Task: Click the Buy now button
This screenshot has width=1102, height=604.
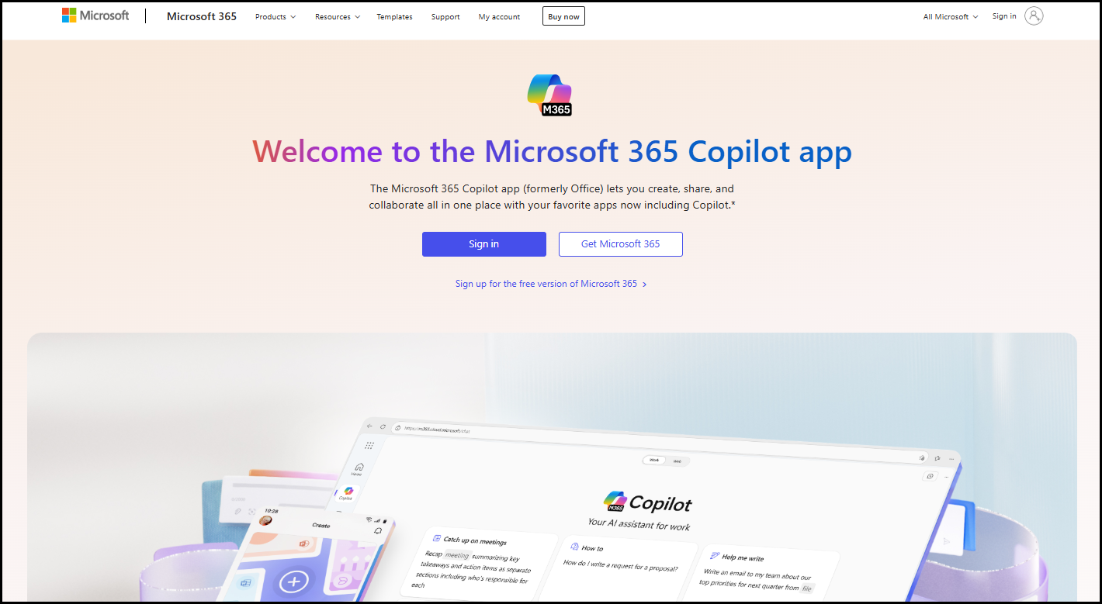Action: (x=563, y=16)
